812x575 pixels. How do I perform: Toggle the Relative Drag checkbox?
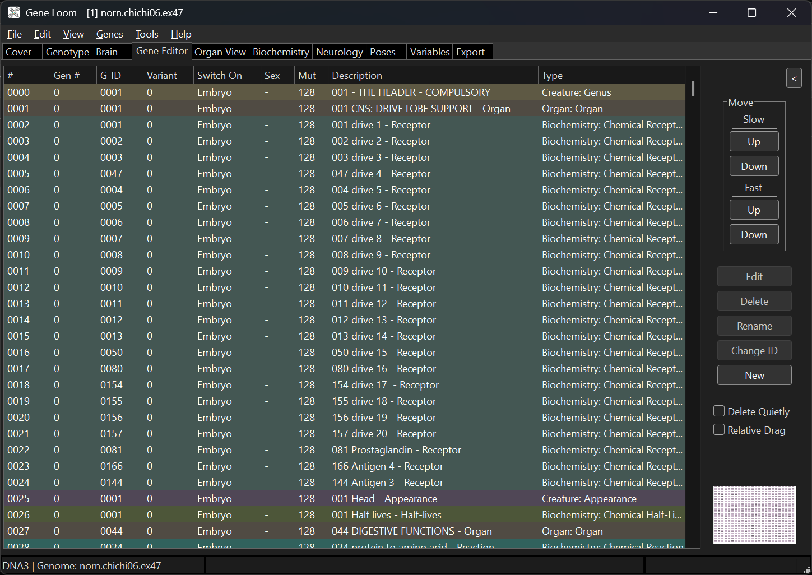coord(719,430)
